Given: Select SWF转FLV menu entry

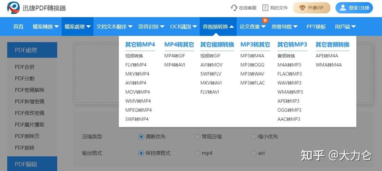Looking at the screenshot, I should (x=211, y=74).
